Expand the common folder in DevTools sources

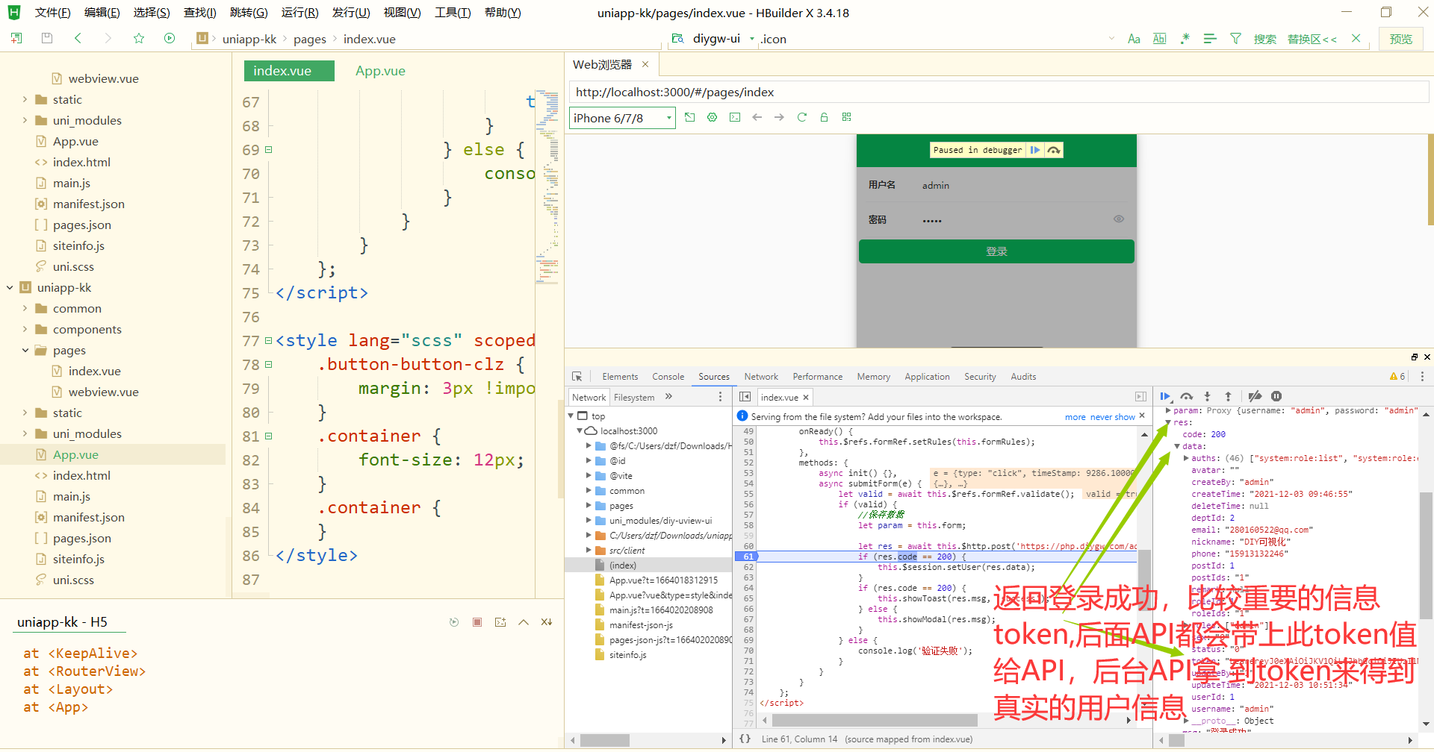589,491
